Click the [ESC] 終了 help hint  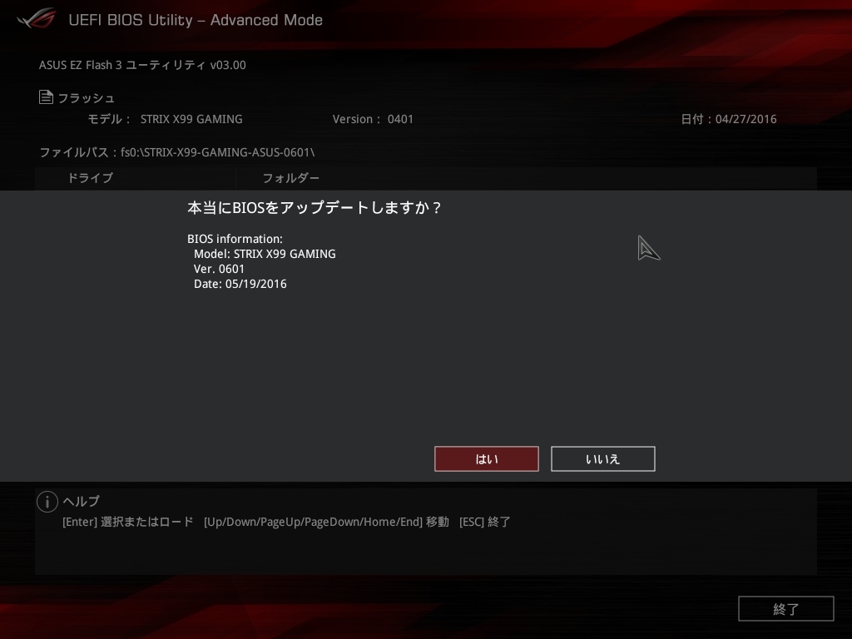(485, 522)
